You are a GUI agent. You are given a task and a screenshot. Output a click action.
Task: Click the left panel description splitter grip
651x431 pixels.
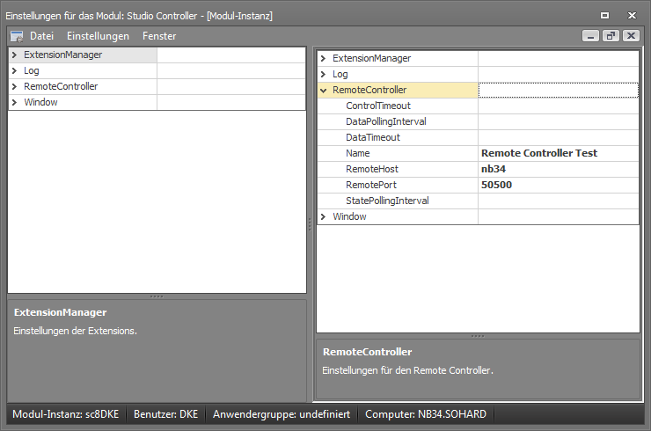157,296
